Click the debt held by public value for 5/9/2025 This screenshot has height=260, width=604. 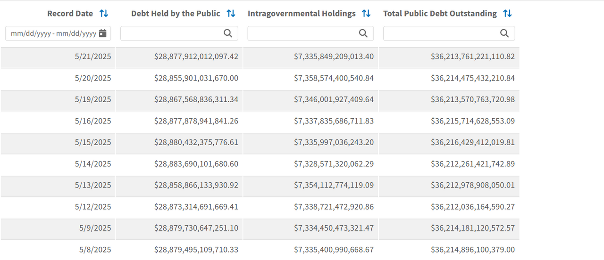(x=196, y=228)
